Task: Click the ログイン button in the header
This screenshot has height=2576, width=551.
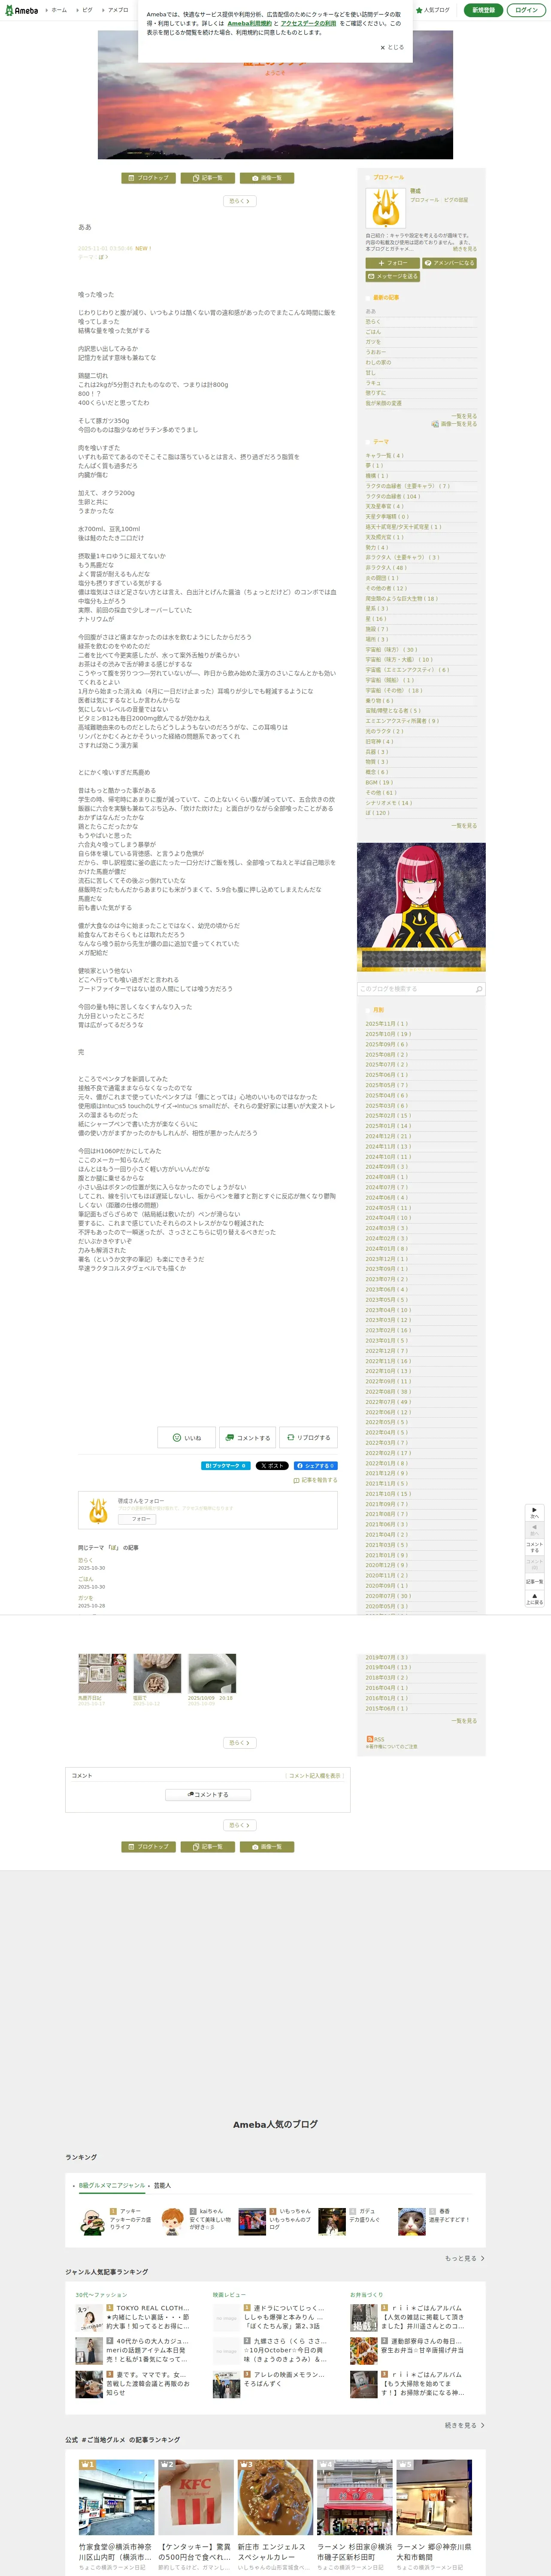Action: point(526,10)
